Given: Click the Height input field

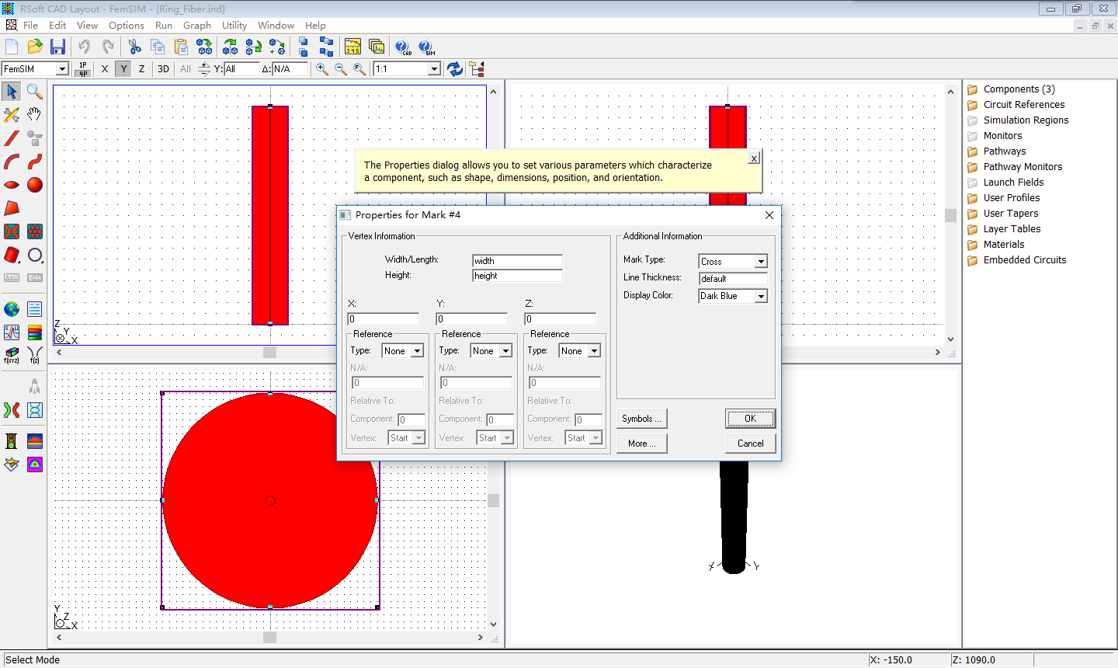Looking at the screenshot, I should click(x=517, y=276).
